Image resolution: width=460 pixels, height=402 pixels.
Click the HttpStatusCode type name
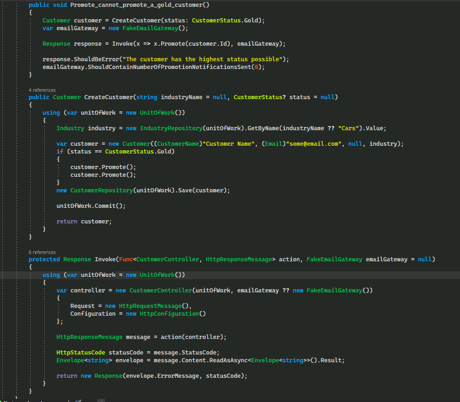click(x=80, y=352)
